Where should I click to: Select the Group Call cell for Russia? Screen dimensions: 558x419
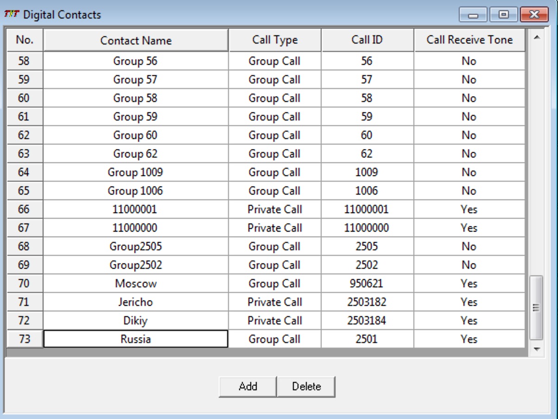[x=275, y=339]
